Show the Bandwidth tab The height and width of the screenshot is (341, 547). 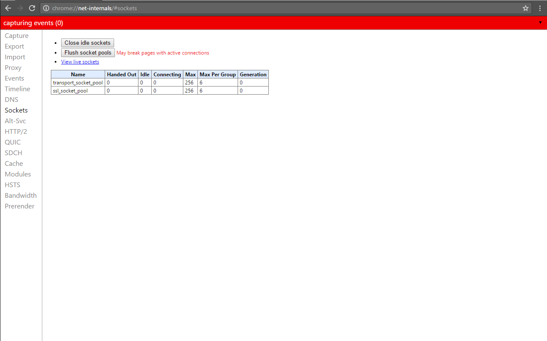21,196
